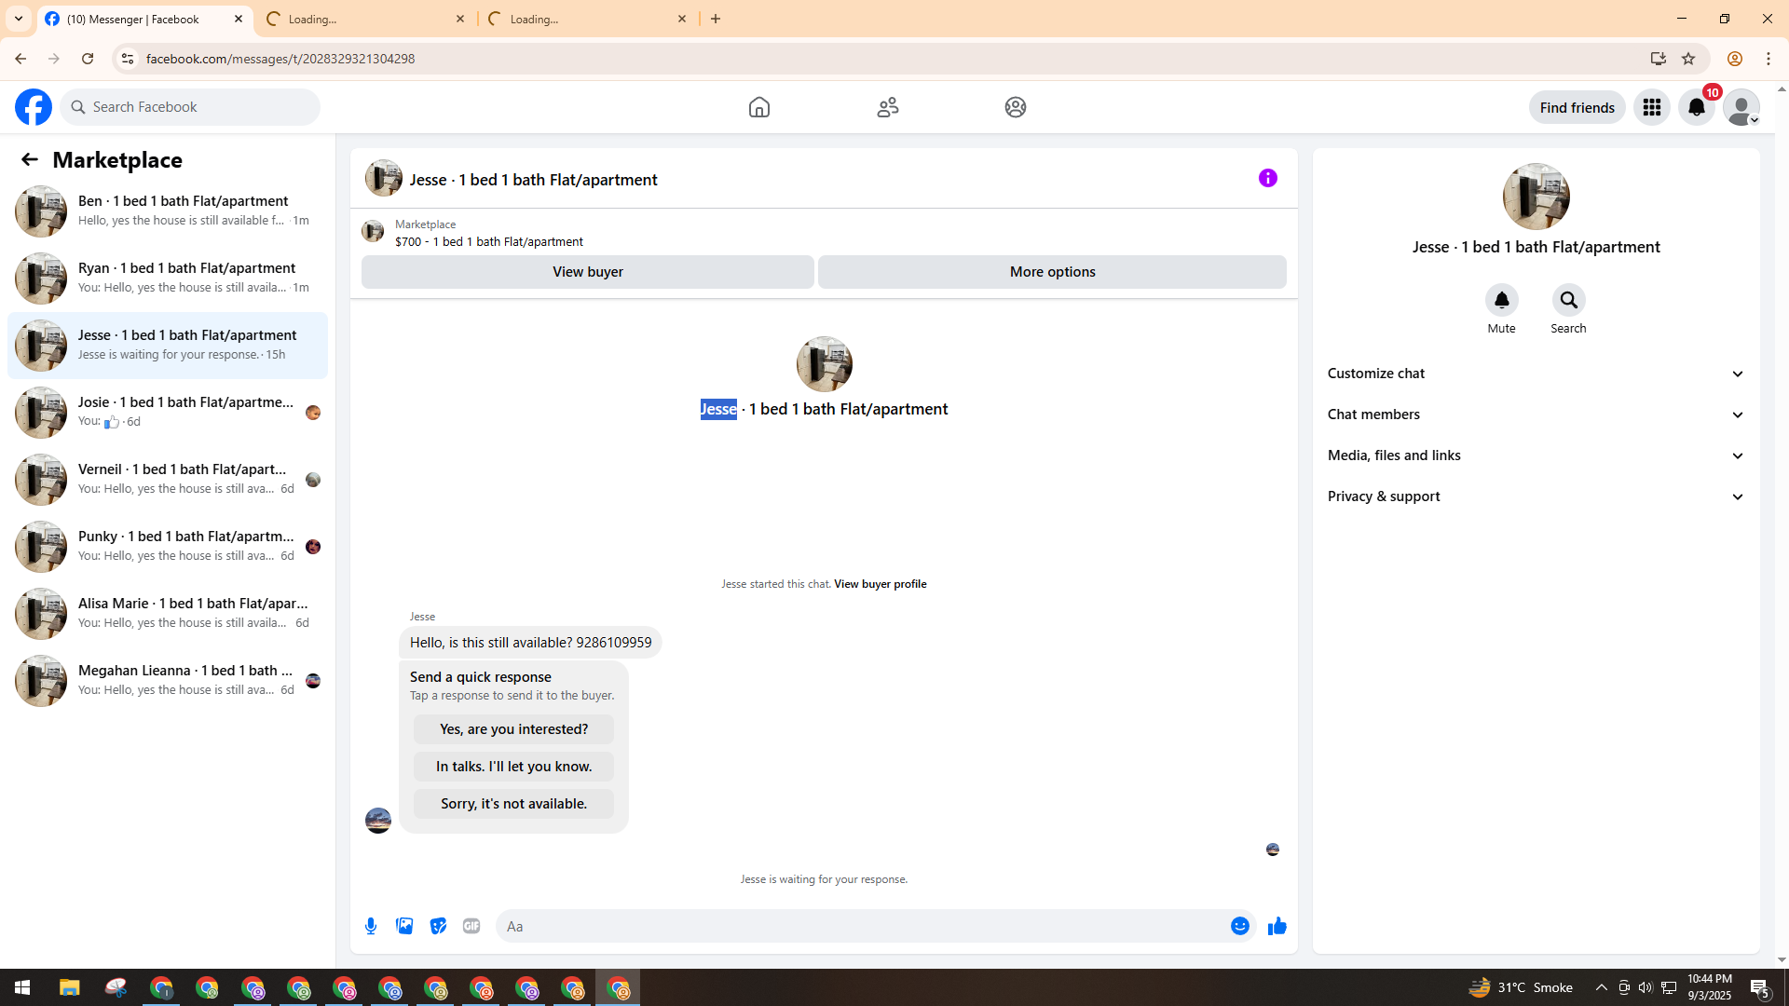This screenshot has height=1006, width=1789.
Task: Show hidden system tray icons
Action: pos(1601,987)
